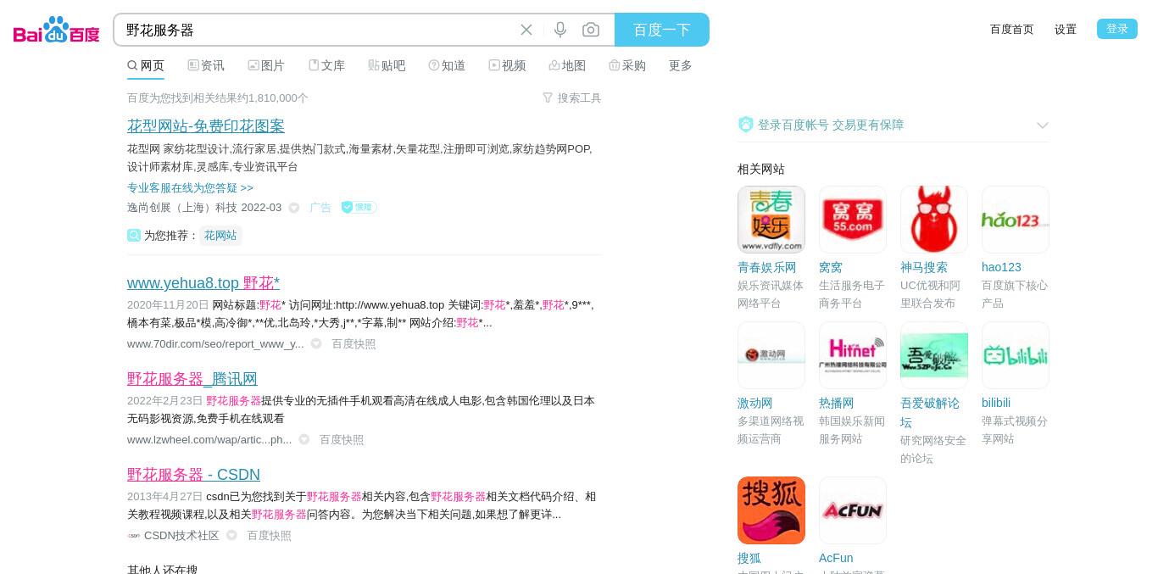Open 吾爱破解论坛 text link
The height and width of the screenshot is (574, 1158).
coord(930,412)
